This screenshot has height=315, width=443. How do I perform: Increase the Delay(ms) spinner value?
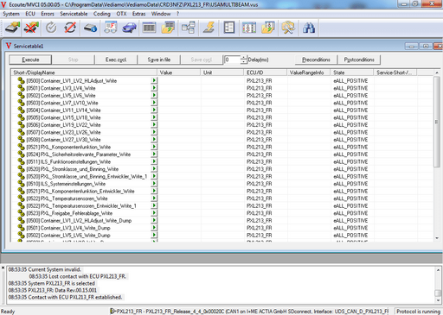pyautogui.click(x=244, y=58)
